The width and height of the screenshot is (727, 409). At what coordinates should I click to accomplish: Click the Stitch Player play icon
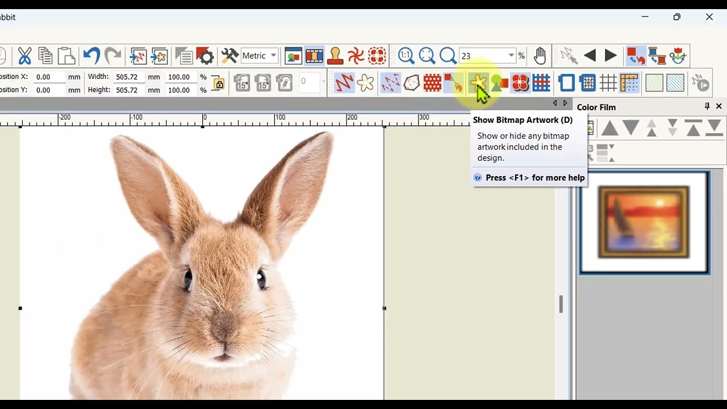[701, 83]
